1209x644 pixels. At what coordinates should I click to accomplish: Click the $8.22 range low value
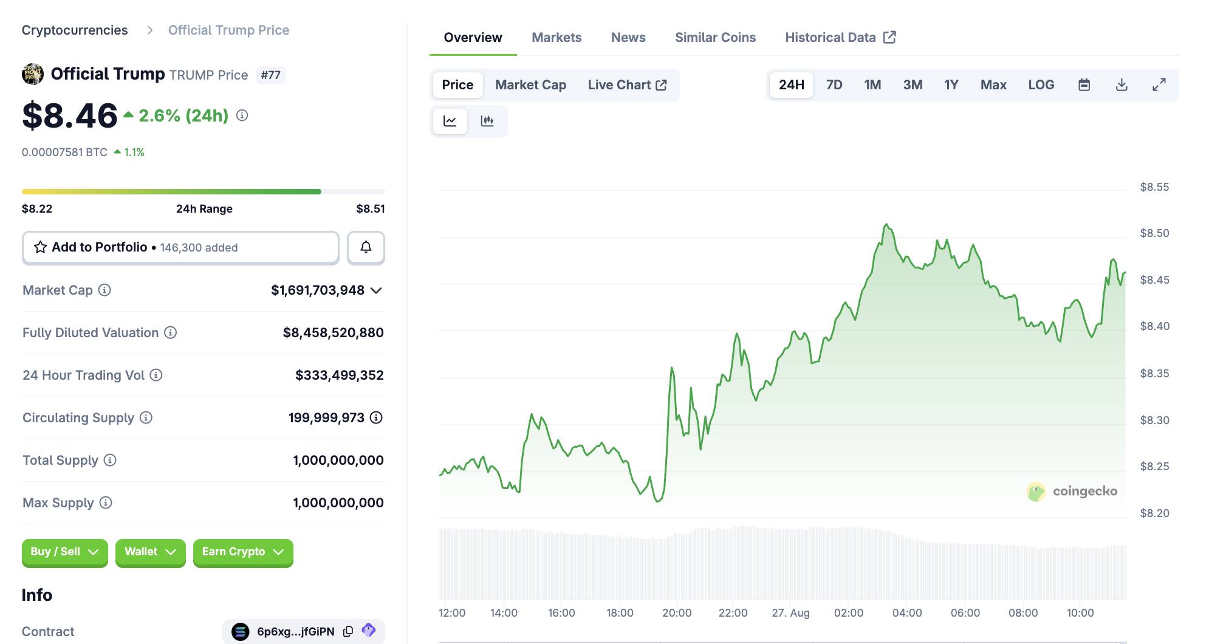37,209
